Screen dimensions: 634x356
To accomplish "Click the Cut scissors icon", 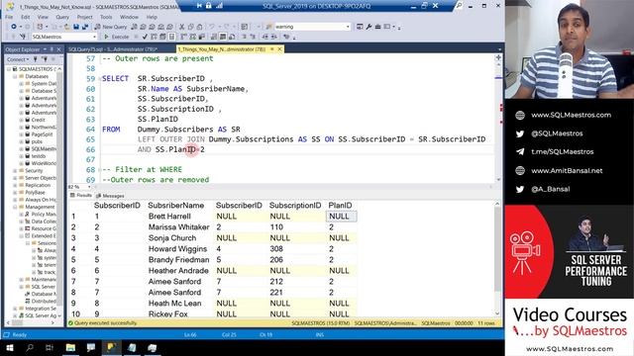I will [x=181, y=27].
